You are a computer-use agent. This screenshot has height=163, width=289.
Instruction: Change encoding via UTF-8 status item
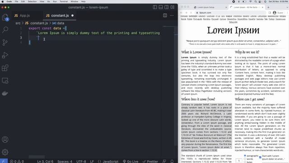click(x=81, y=161)
